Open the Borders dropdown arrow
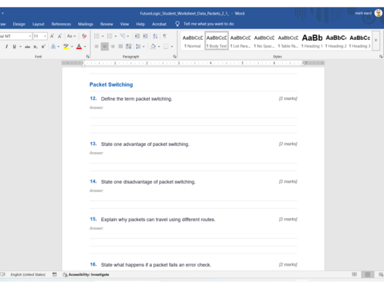The width and height of the screenshot is (384, 288). pyautogui.click(x=172, y=47)
